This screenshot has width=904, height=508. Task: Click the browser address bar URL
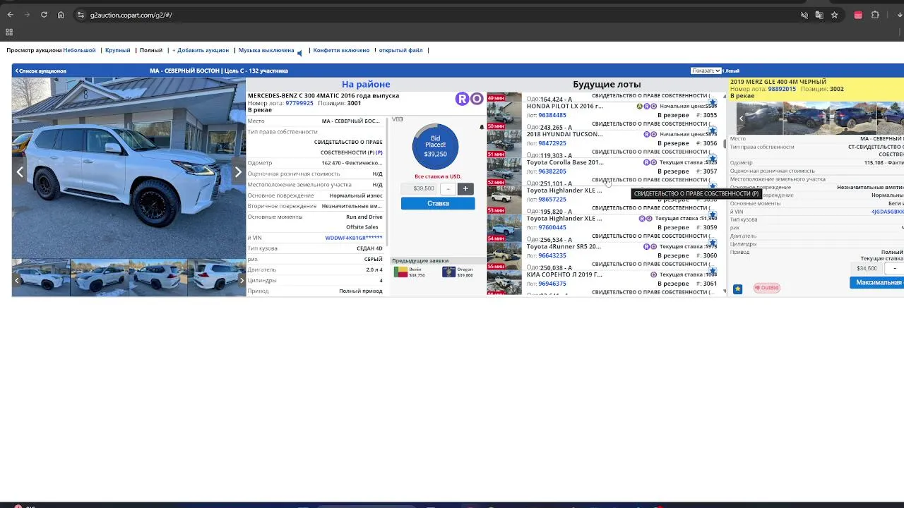click(x=131, y=15)
